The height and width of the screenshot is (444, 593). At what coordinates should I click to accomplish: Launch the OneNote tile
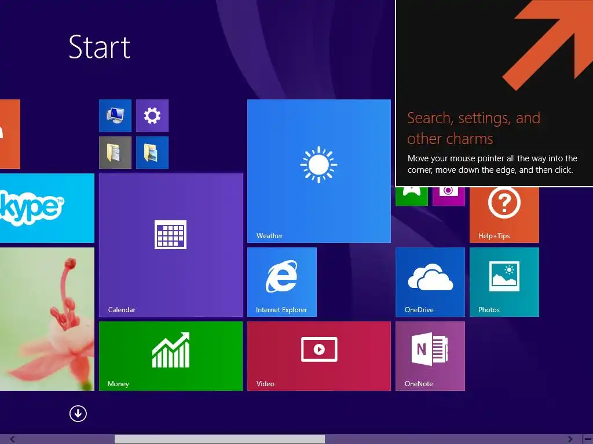pyautogui.click(x=430, y=356)
